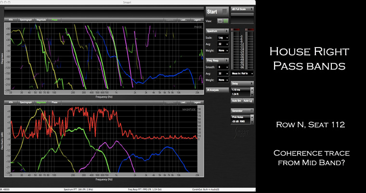
Task: Click the MAGNITUDE label in the bottom plot
Action: point(189,109)
